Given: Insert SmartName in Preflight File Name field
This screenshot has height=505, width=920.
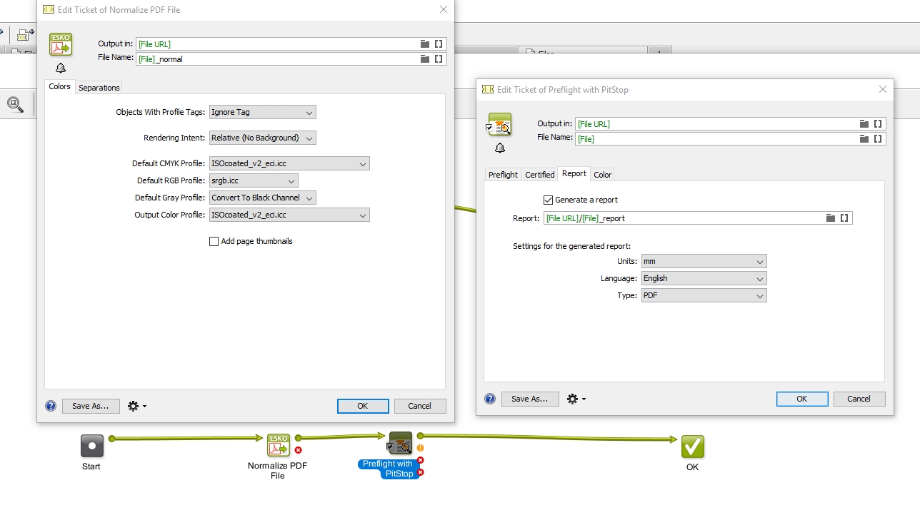Looking at the screenshot, I should tap(878, 139).
